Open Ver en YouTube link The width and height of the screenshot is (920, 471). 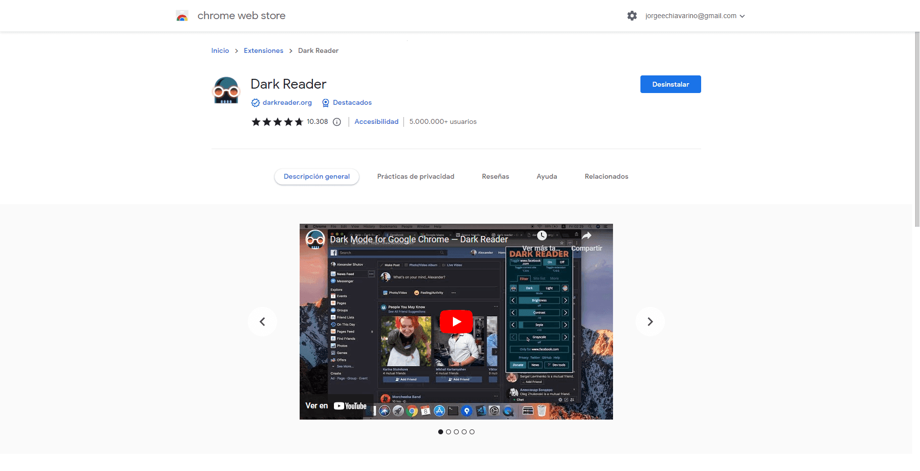coord(336,406)
